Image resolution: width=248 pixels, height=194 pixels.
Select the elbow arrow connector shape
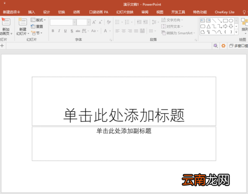point(220,26)
